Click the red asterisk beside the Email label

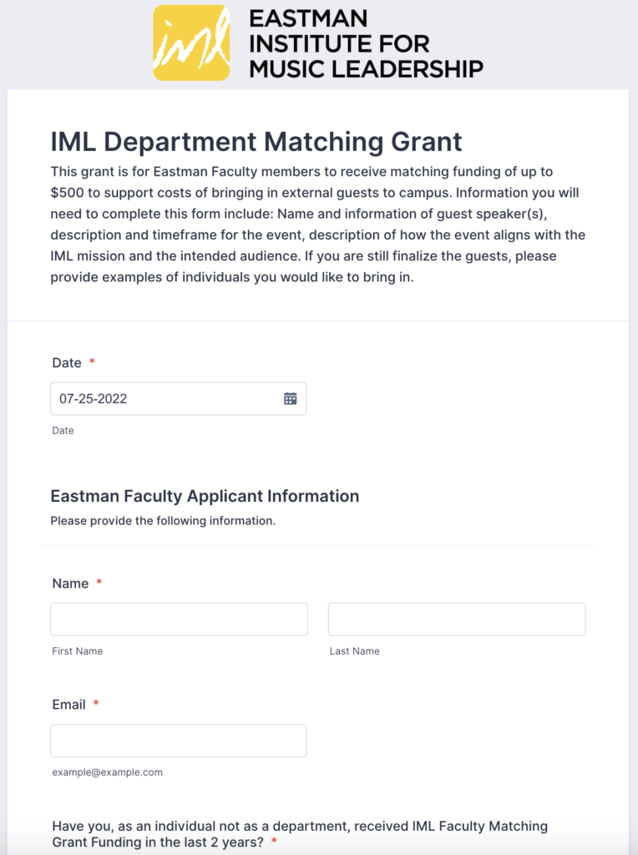96,705
